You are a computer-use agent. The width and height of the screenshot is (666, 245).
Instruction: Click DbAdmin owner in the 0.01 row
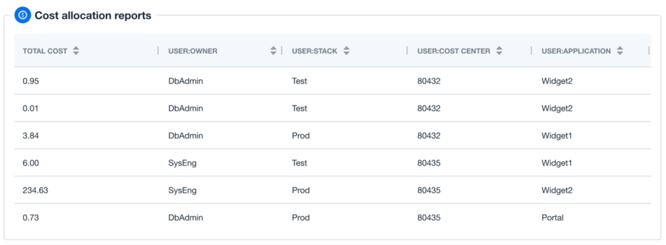tap(185, 108)
